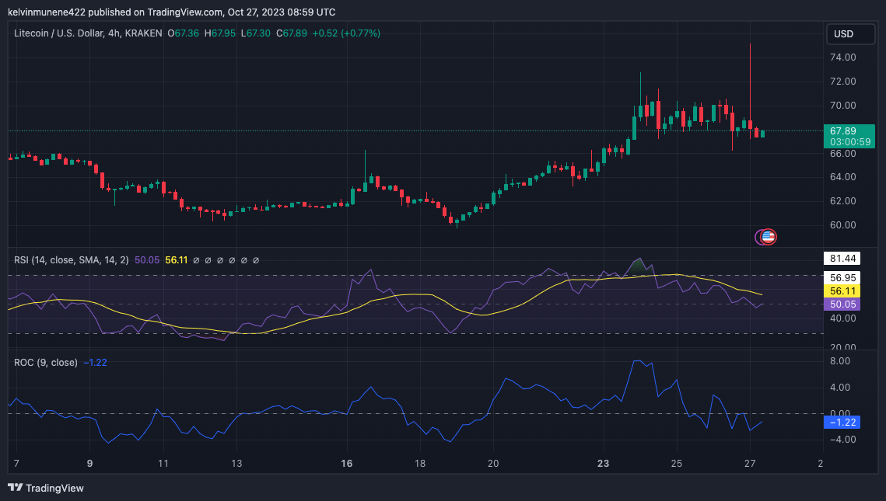
Task: Click the date label 27 on time axis
Action: coord(750,464)
